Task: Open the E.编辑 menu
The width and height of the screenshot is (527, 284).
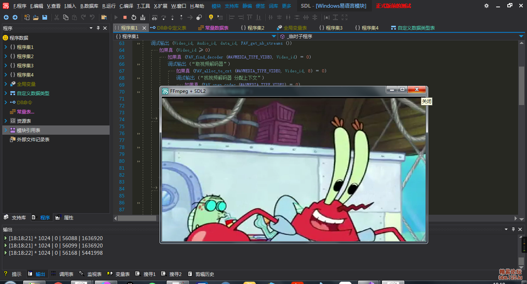Action: [37, 6]
